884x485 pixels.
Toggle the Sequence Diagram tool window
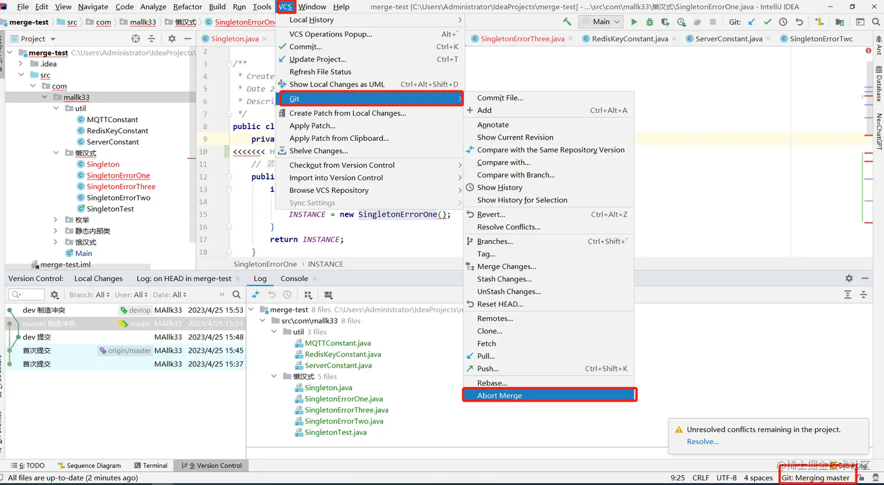89,465
